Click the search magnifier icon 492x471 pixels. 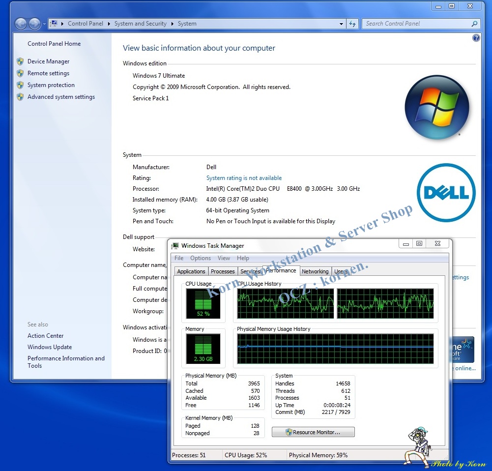pyautogui.click(x=474, y=24)
